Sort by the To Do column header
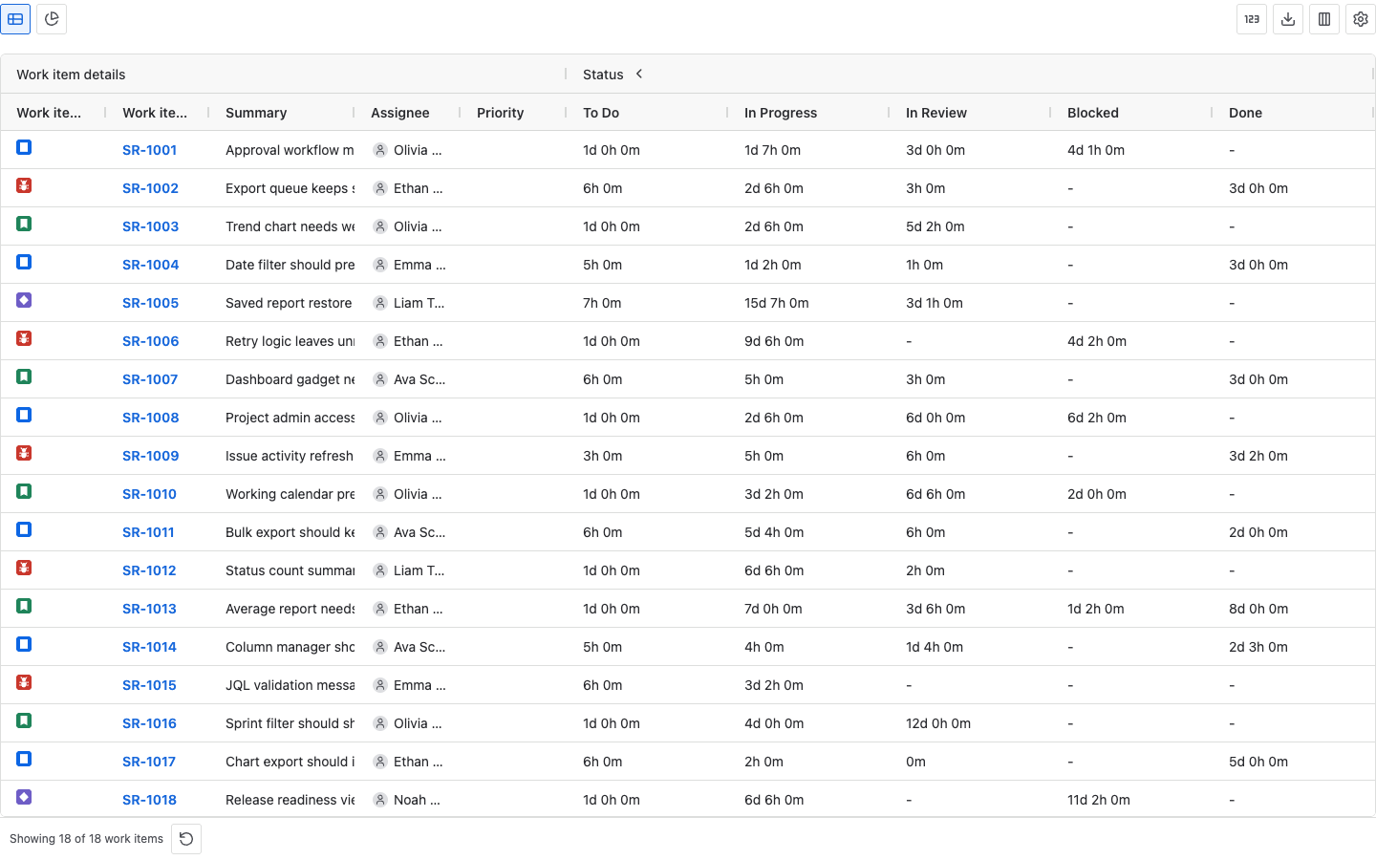Screen dimensions: 1376x860 tap(601, 113)
